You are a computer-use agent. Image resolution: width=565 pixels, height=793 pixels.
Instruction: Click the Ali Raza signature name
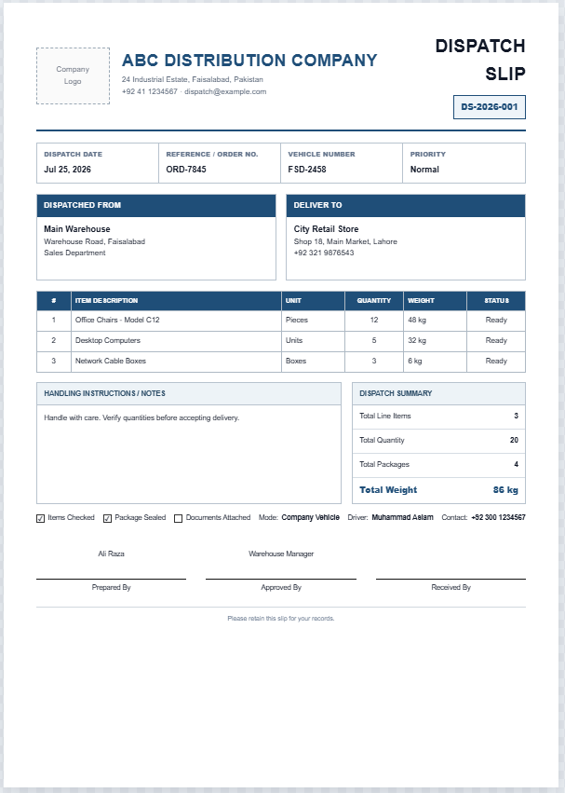tap(111, 554)
